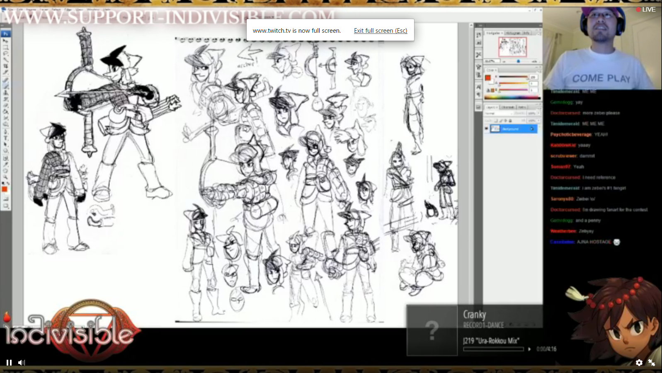Screen dimensions: 662x373
Task: Open Twitch player settings gear
Action: (639, 363)
